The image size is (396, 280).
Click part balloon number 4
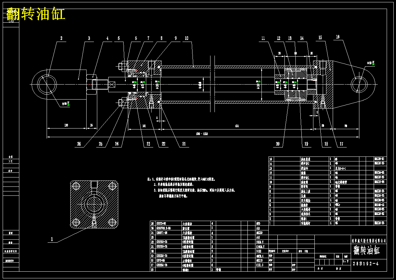click(107, 38)
